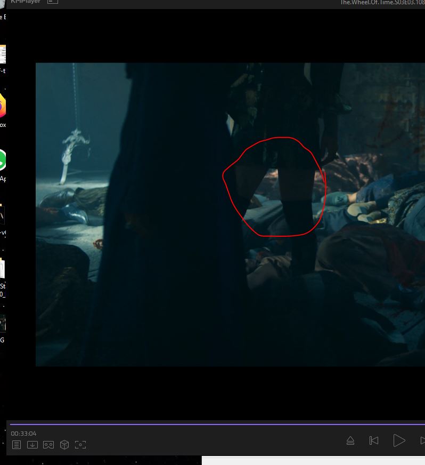Enable VR headset viewing mode
The width and height of the screenshot is (425, 465).
(x=48, y=445)
